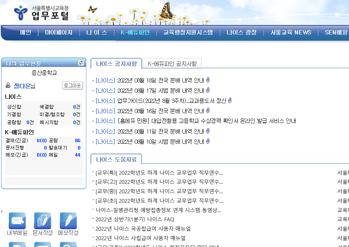Click the school name 증산중학교
349x247 pixels.
click(x=44, y=73)
